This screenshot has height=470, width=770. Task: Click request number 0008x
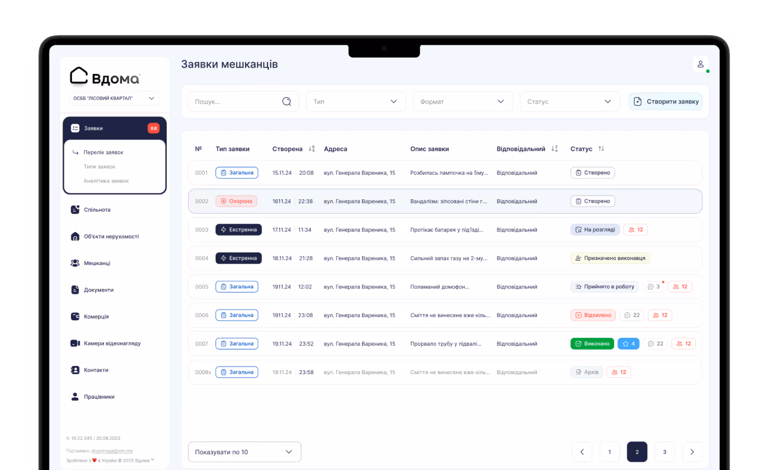point(203,372)
